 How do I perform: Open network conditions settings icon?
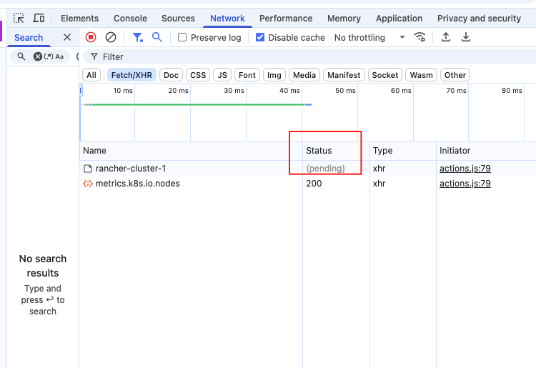[420, 37]
